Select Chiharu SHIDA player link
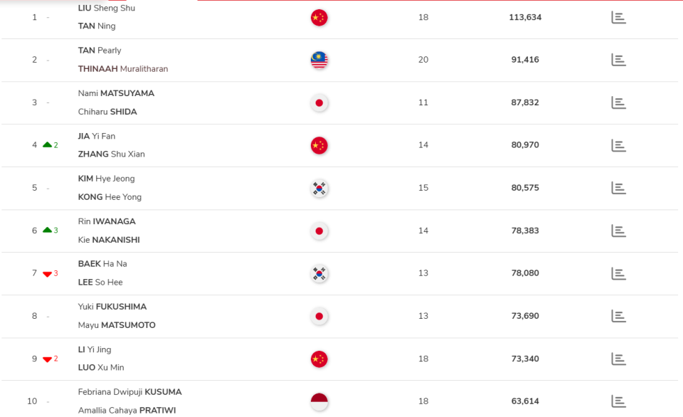This screenshot has height=417, width=683. click(x=107, y=112)
